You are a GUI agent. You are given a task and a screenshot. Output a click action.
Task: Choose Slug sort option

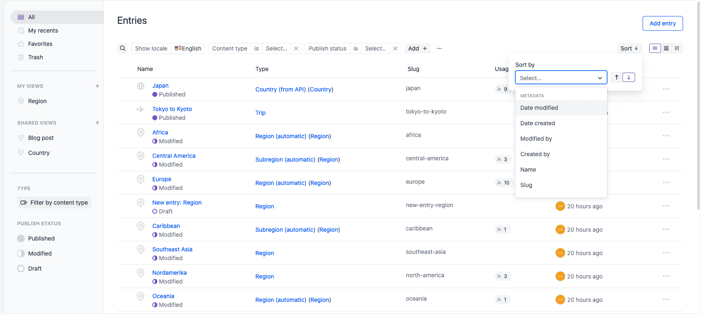(x=561, y=185)
